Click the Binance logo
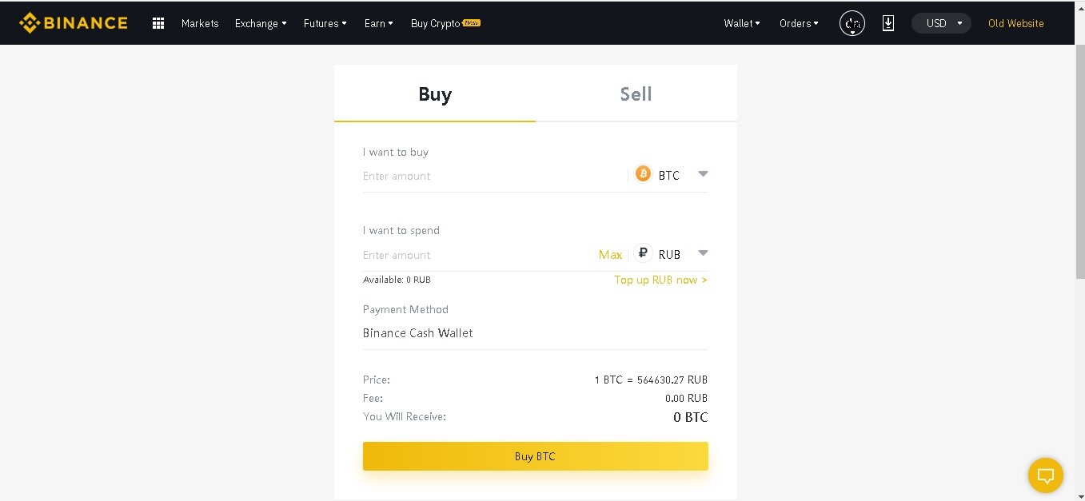This screenshot has height=501, width=1085. click(x=73, y=22)
